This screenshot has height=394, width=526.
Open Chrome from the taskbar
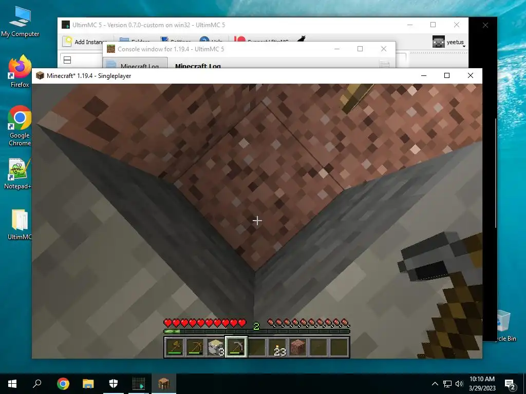(63, 384)
